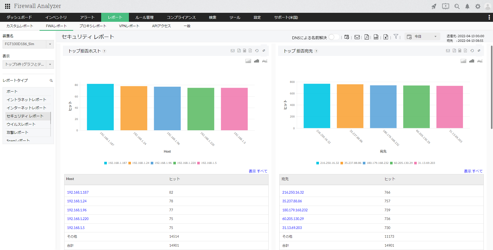The height and width of the screenshot is (250, 493).
Task: Click the orange 35.237.88.86 bar in chart
Action: pyautogui.click(x=350, y=106)
